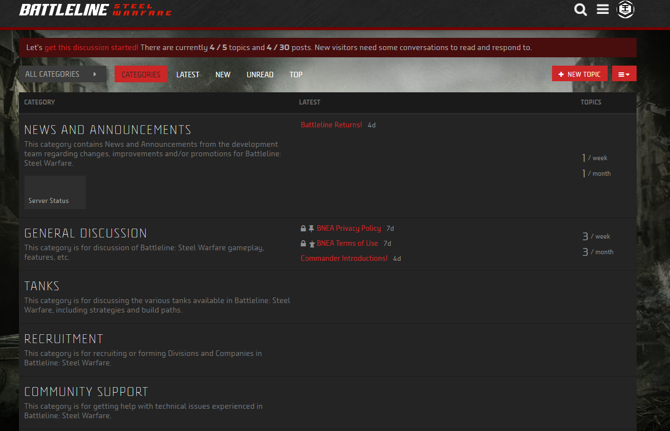670x431 pixels.
Task: Click '3 / month' in General Discussion row
Action: tap(598, 252)
